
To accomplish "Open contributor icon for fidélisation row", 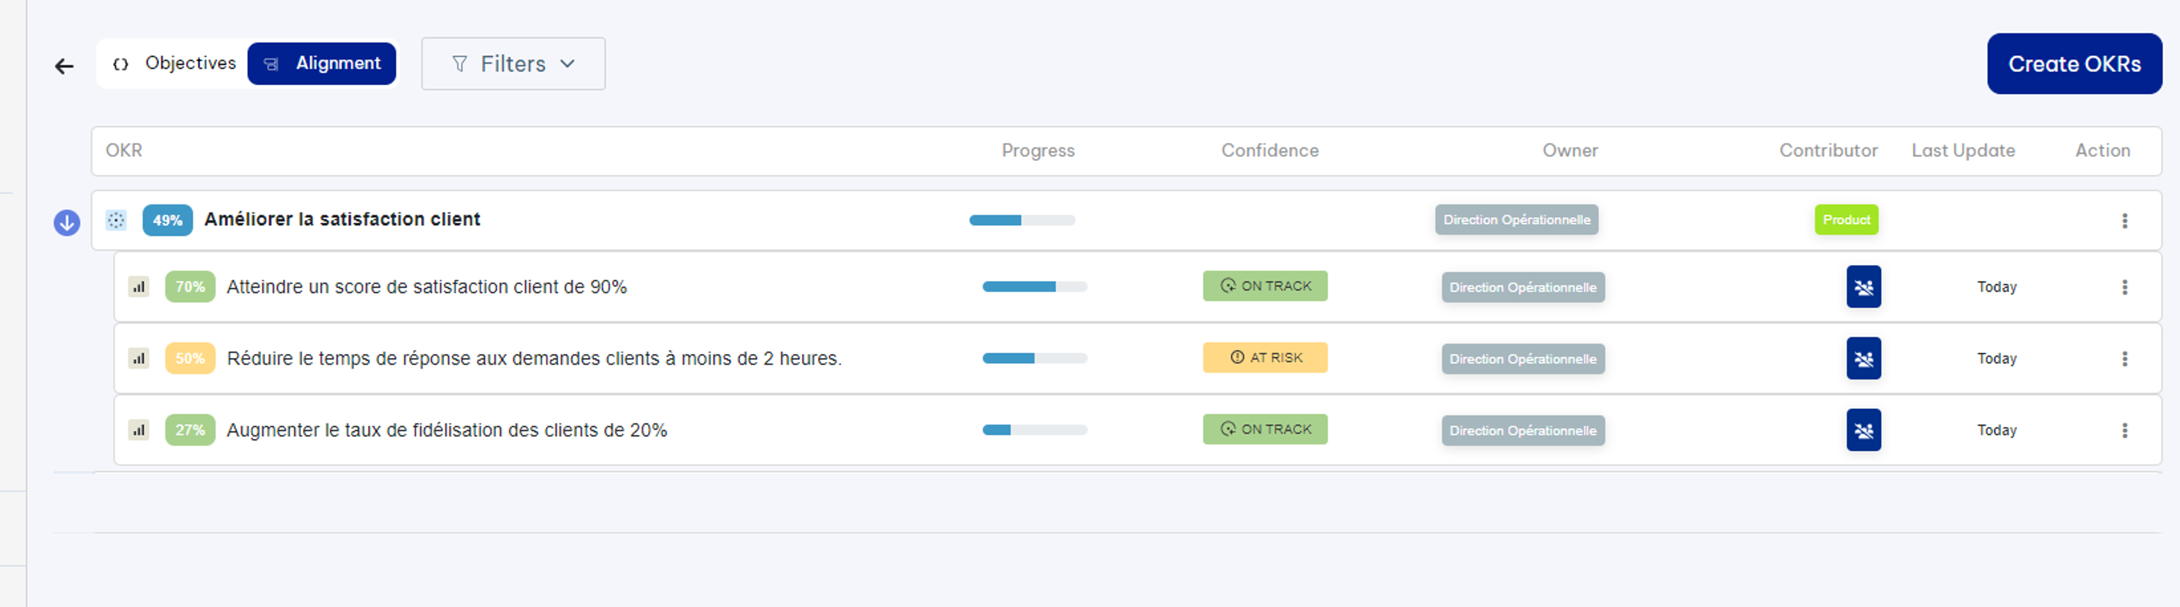I will pyautogui.click(x=1863, y=430).
